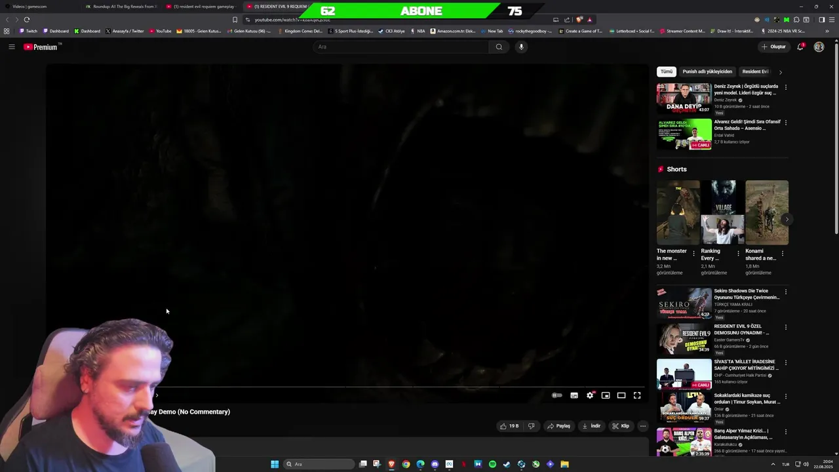This screenshot has height=472, width=839.
Task: Open the notifications bell
Action: (800, 47)
